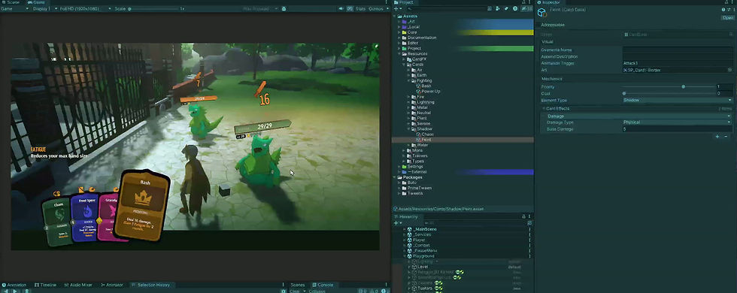Toggle hidden packages visibility count in Project
Viewport: 737px width, 293px height.
[x=527, y=8]
